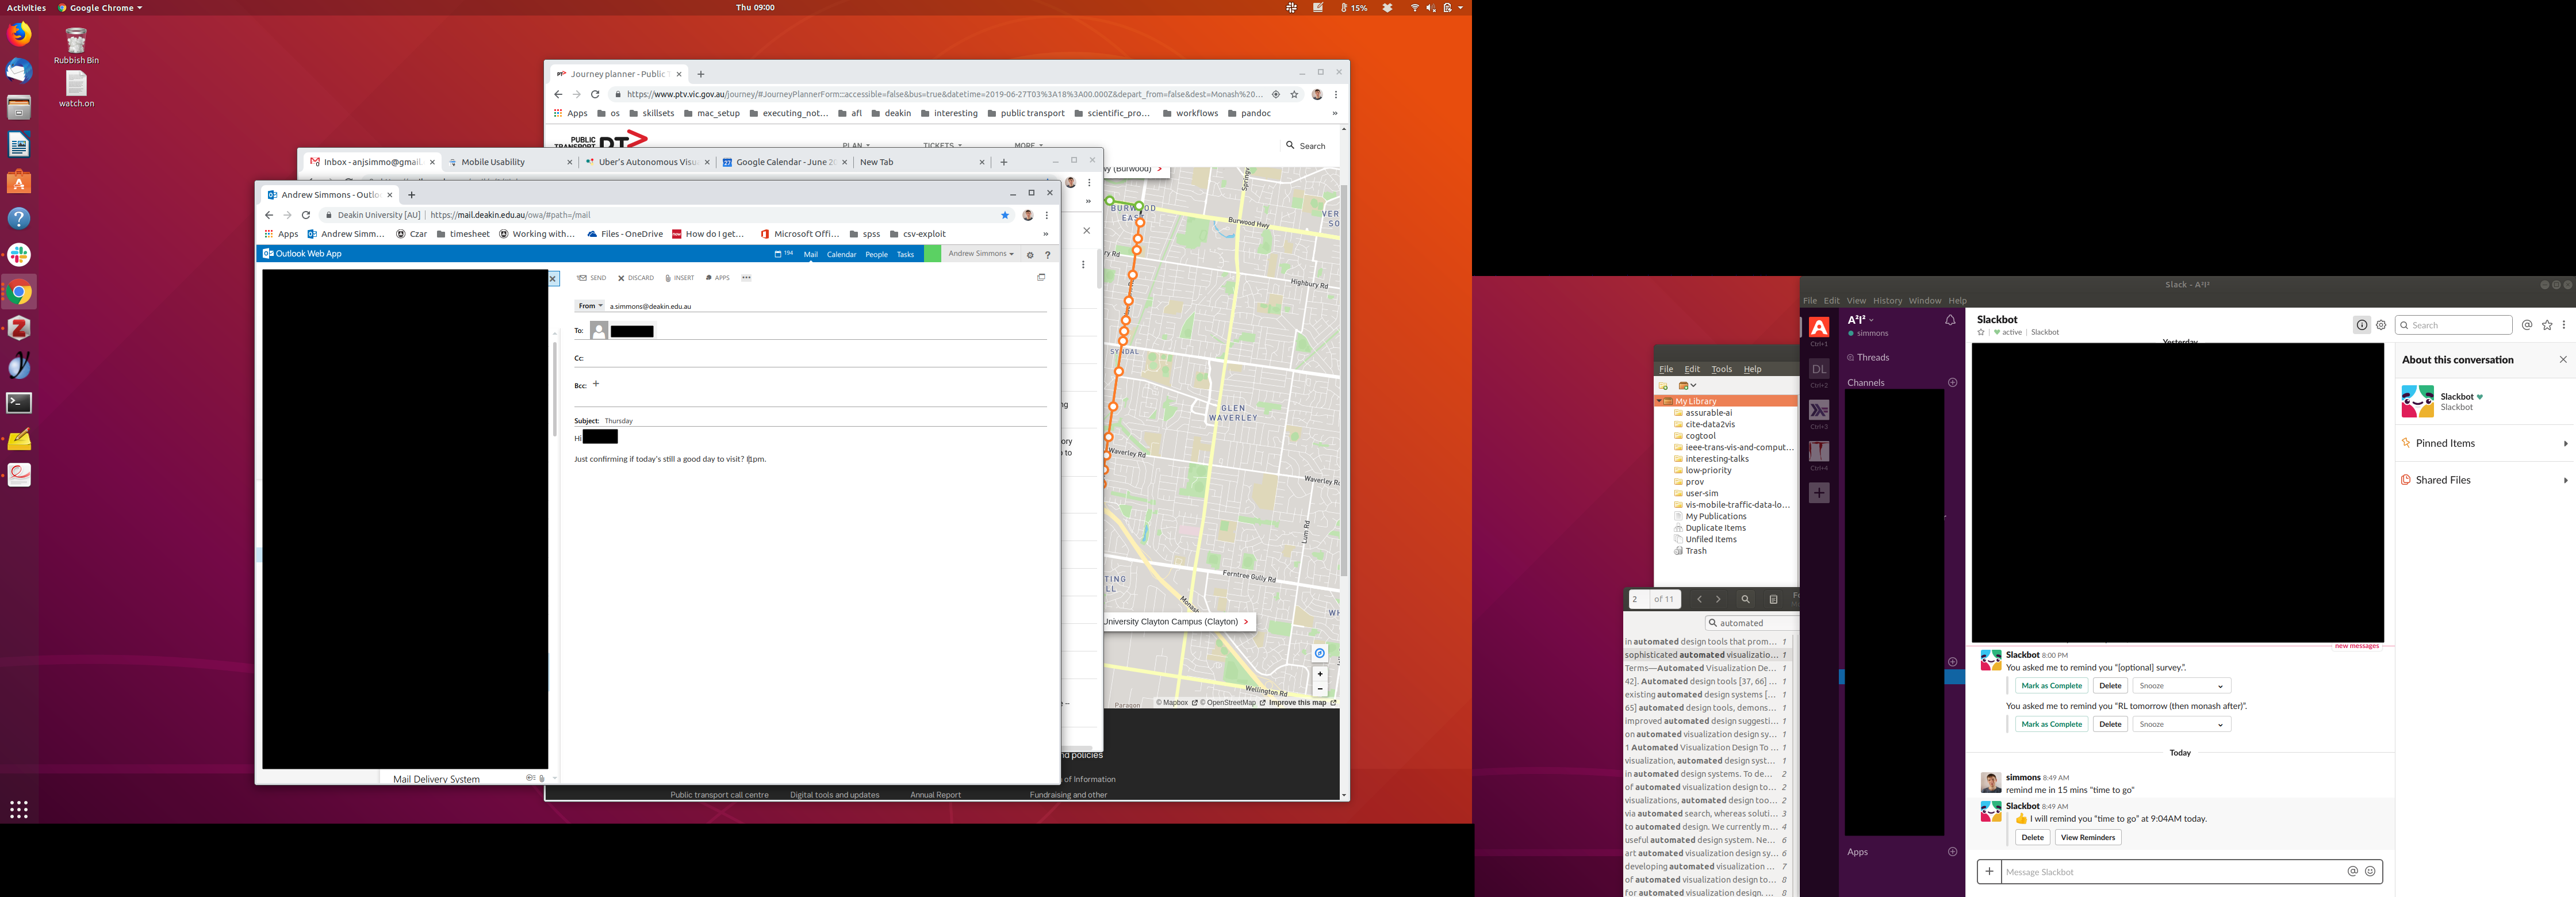The width and height of the screenshot is (2576, 897).
Task: Open Slack mentions and reactions (@) icon
Action: point(2526,325)
